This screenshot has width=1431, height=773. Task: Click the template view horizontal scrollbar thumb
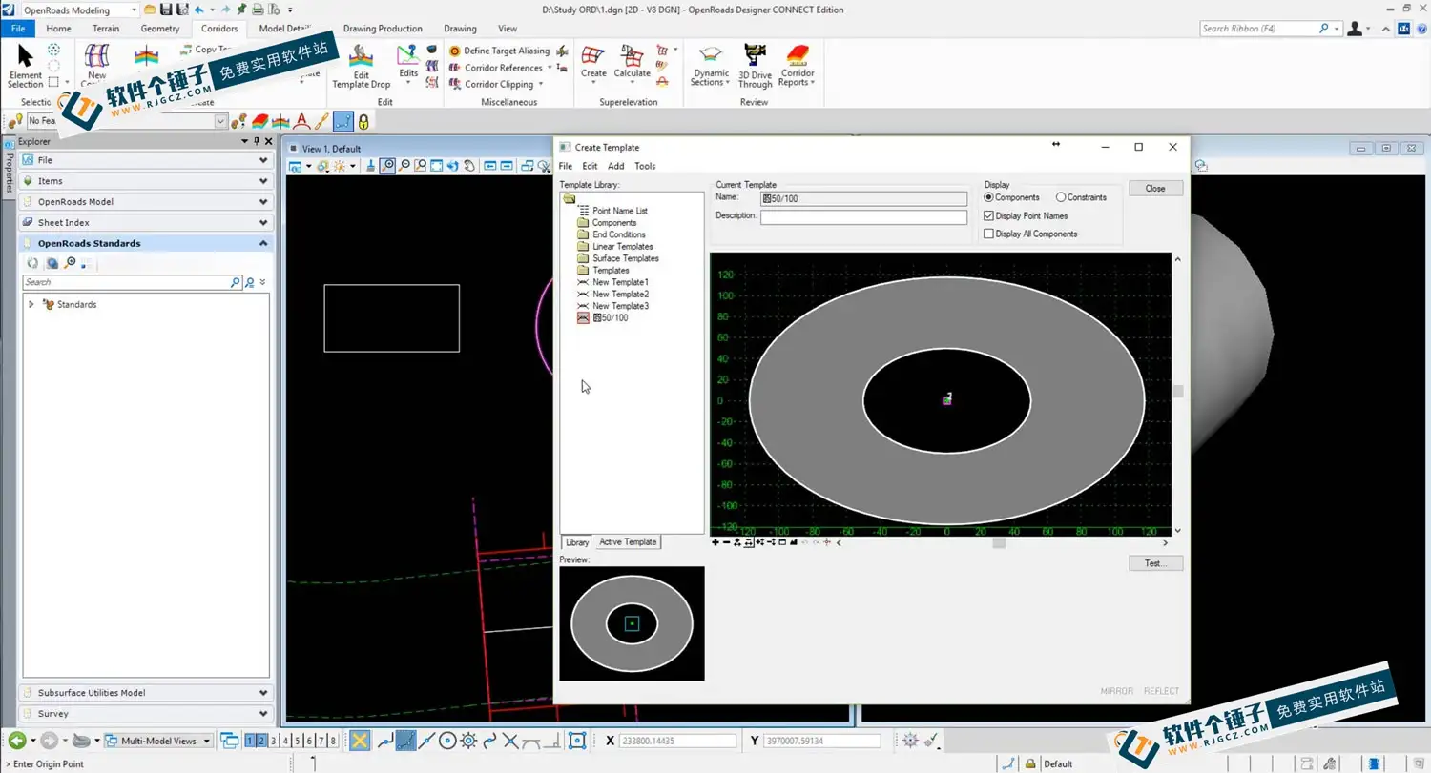click(x=999, y=542)
